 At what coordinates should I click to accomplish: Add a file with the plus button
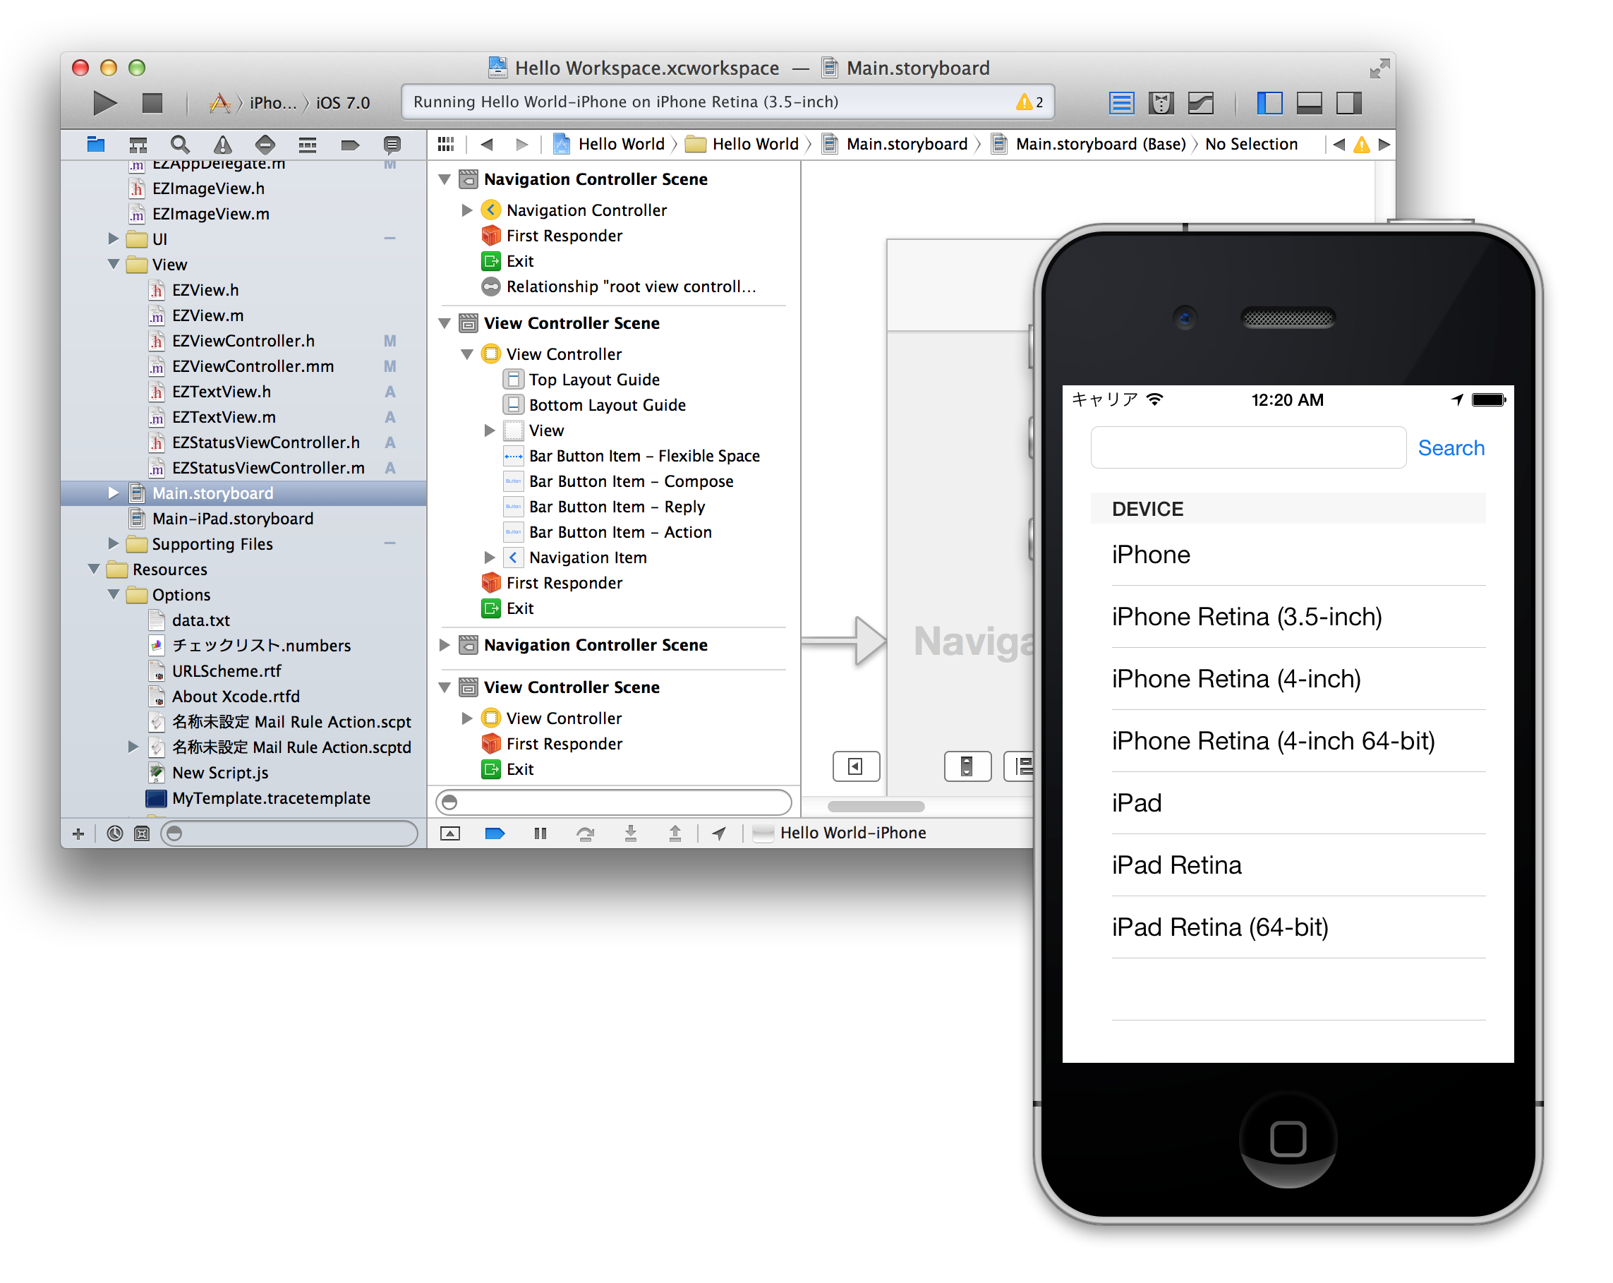pos(78,833)
